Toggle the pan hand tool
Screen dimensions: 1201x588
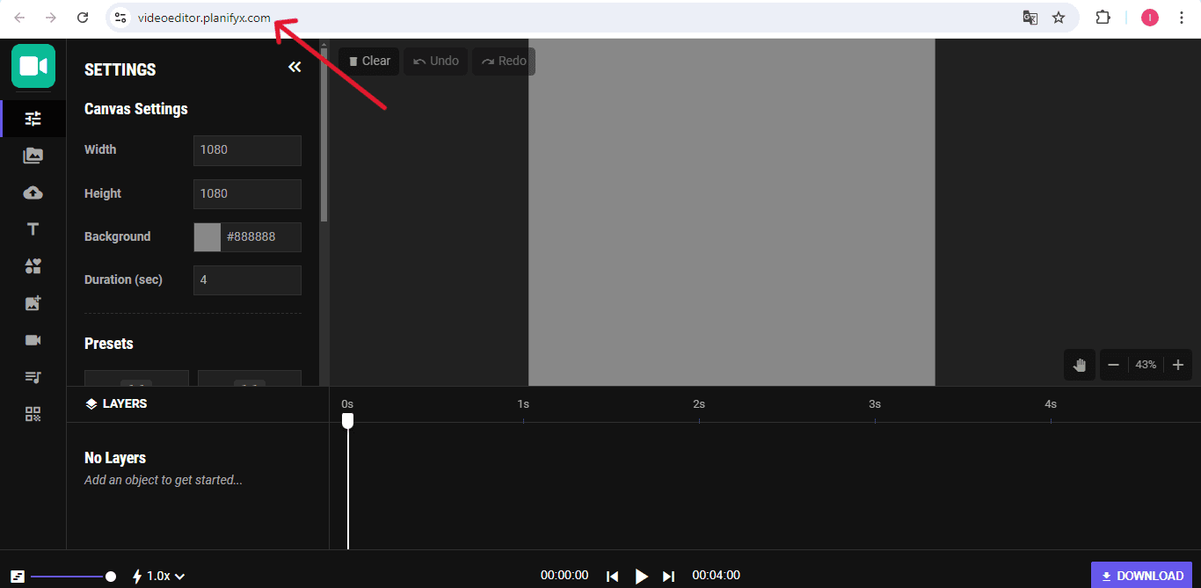(1080, 365)
